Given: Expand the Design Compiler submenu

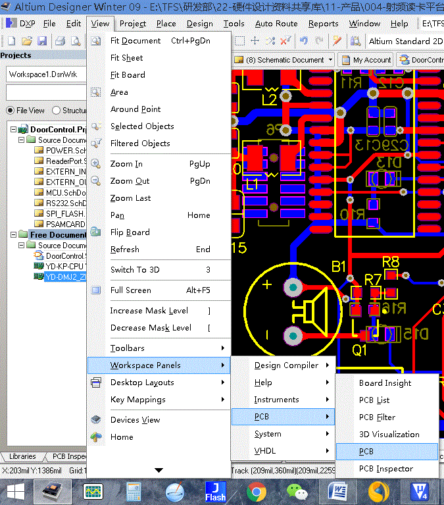Looking at the screenshot, I should [327, 365].
